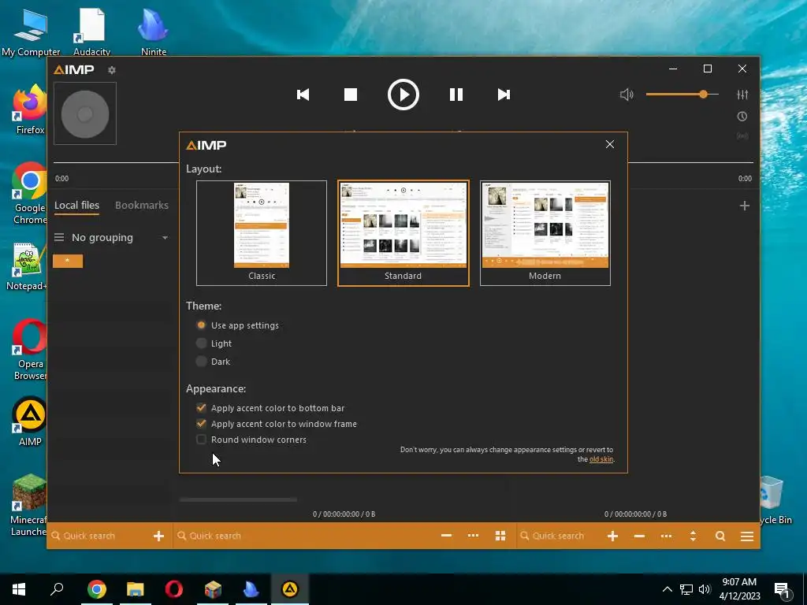Add files with left bottom plus icon

(158, 536)
